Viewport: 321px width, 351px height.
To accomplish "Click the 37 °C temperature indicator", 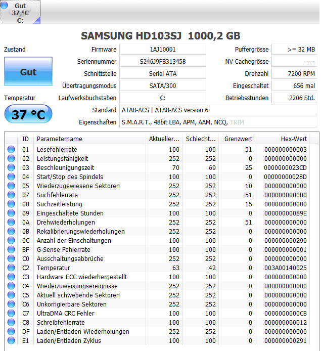I will tap(28, 114).
